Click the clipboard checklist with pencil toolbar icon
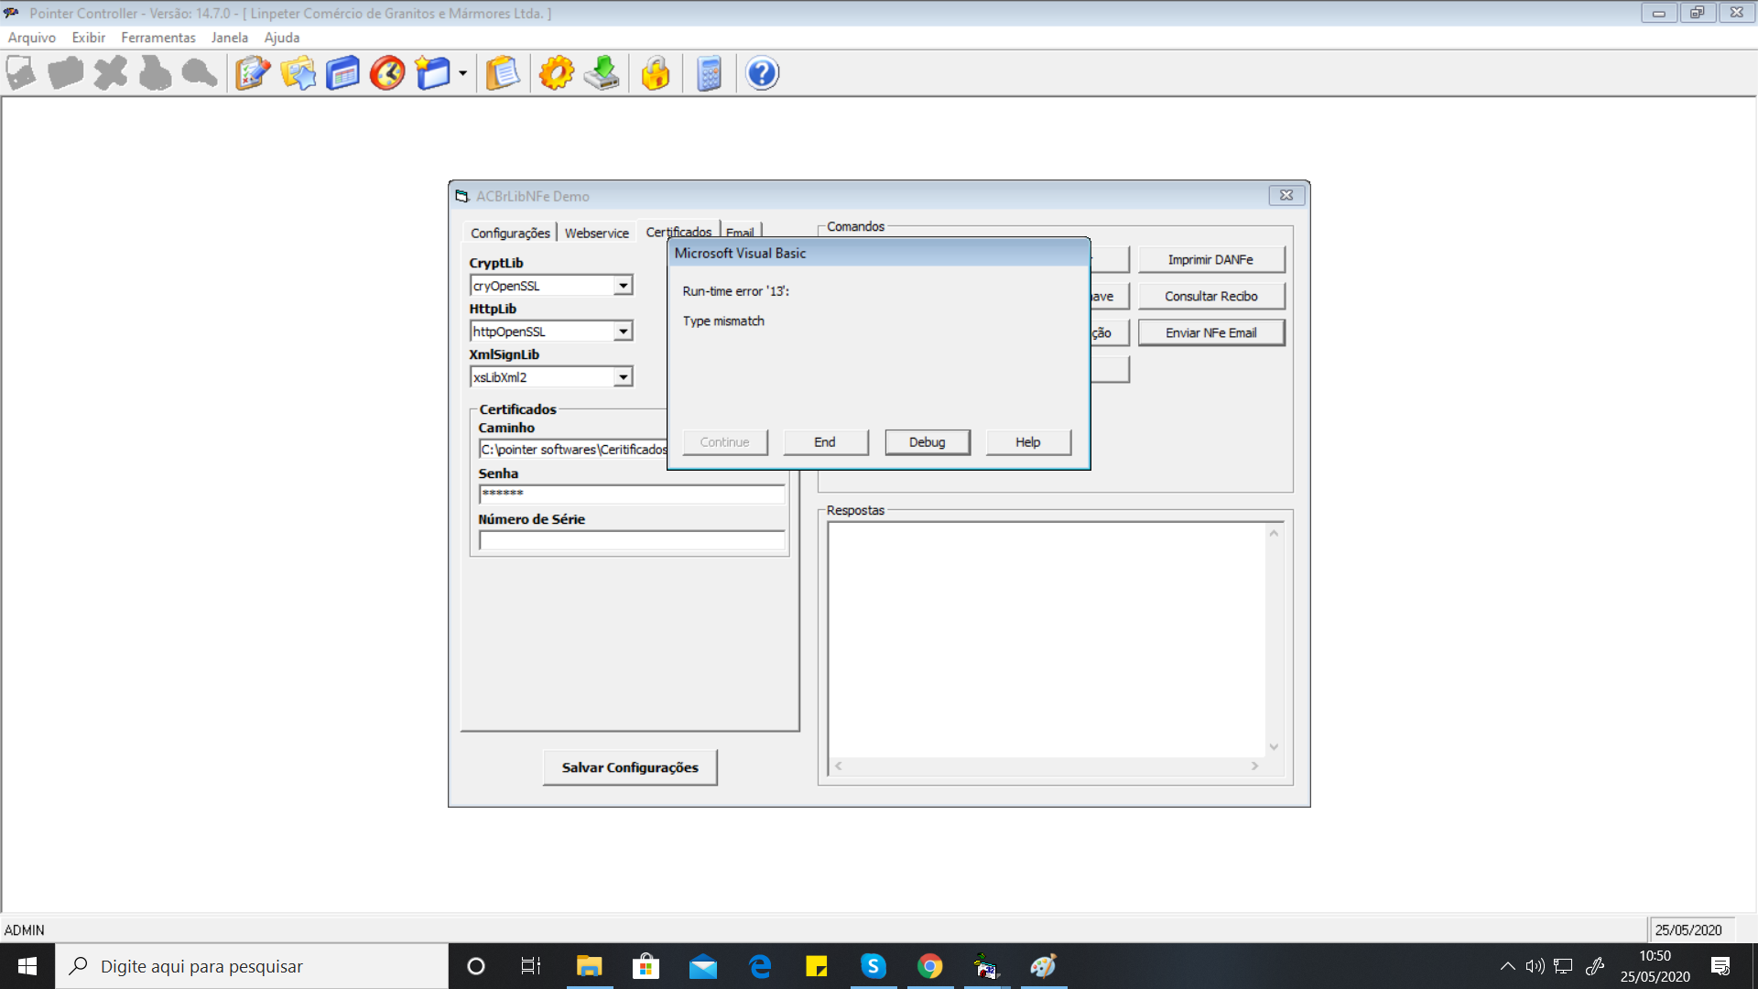 [253, 73]
